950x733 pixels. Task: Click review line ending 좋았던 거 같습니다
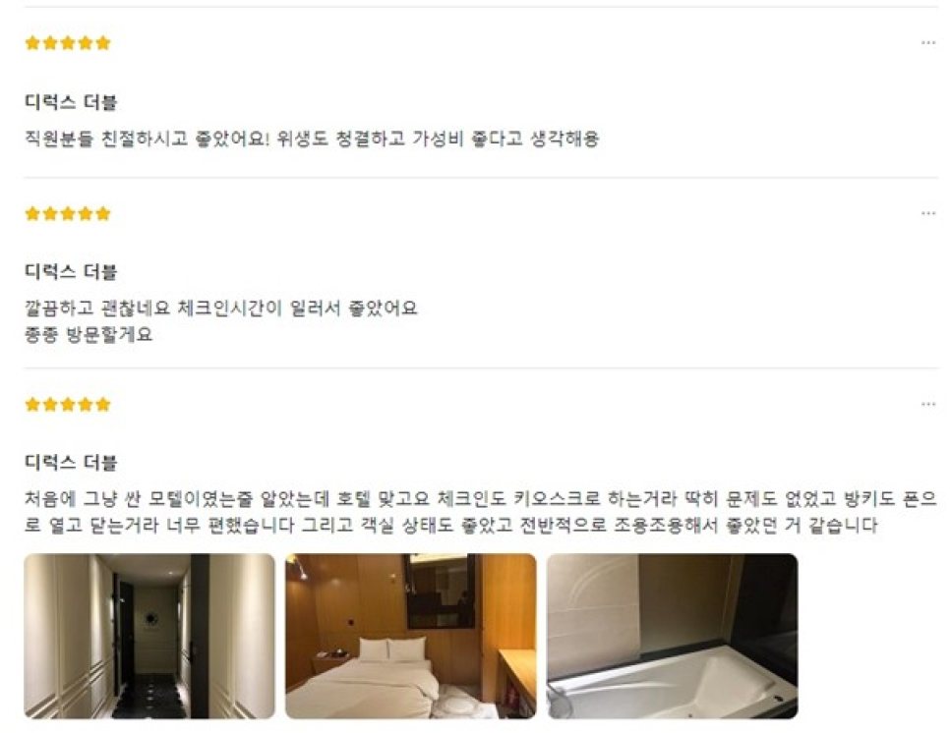tap(451, 525)
